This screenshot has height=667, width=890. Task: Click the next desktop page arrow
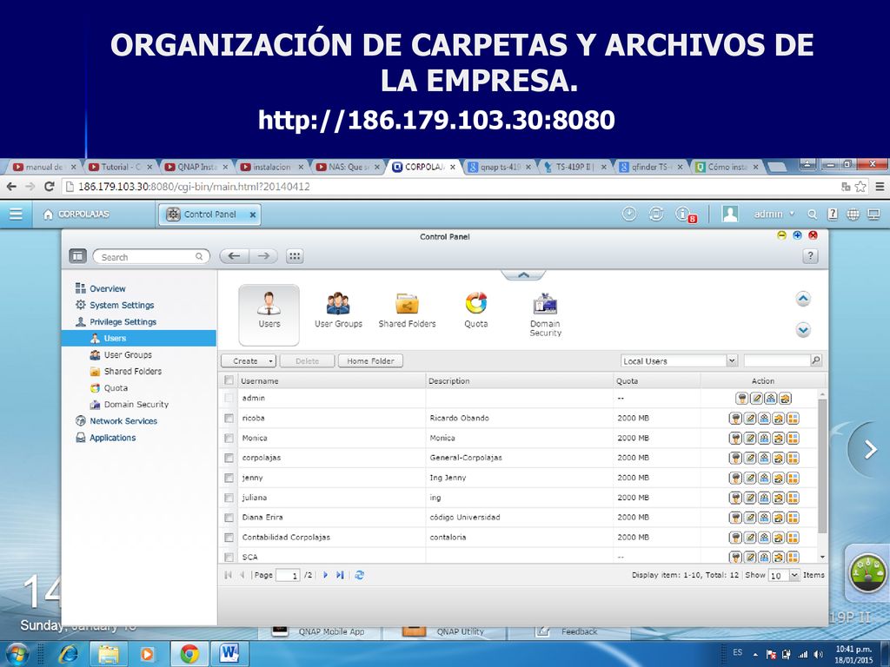[870, 449]
